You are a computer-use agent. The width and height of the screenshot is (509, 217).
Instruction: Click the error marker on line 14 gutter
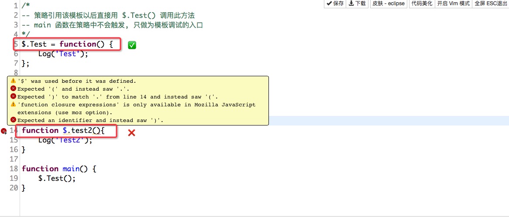3,131
